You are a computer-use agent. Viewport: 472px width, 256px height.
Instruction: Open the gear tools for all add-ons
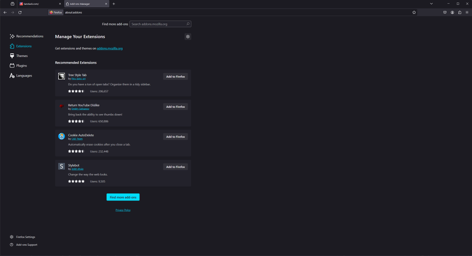point(188,37)
